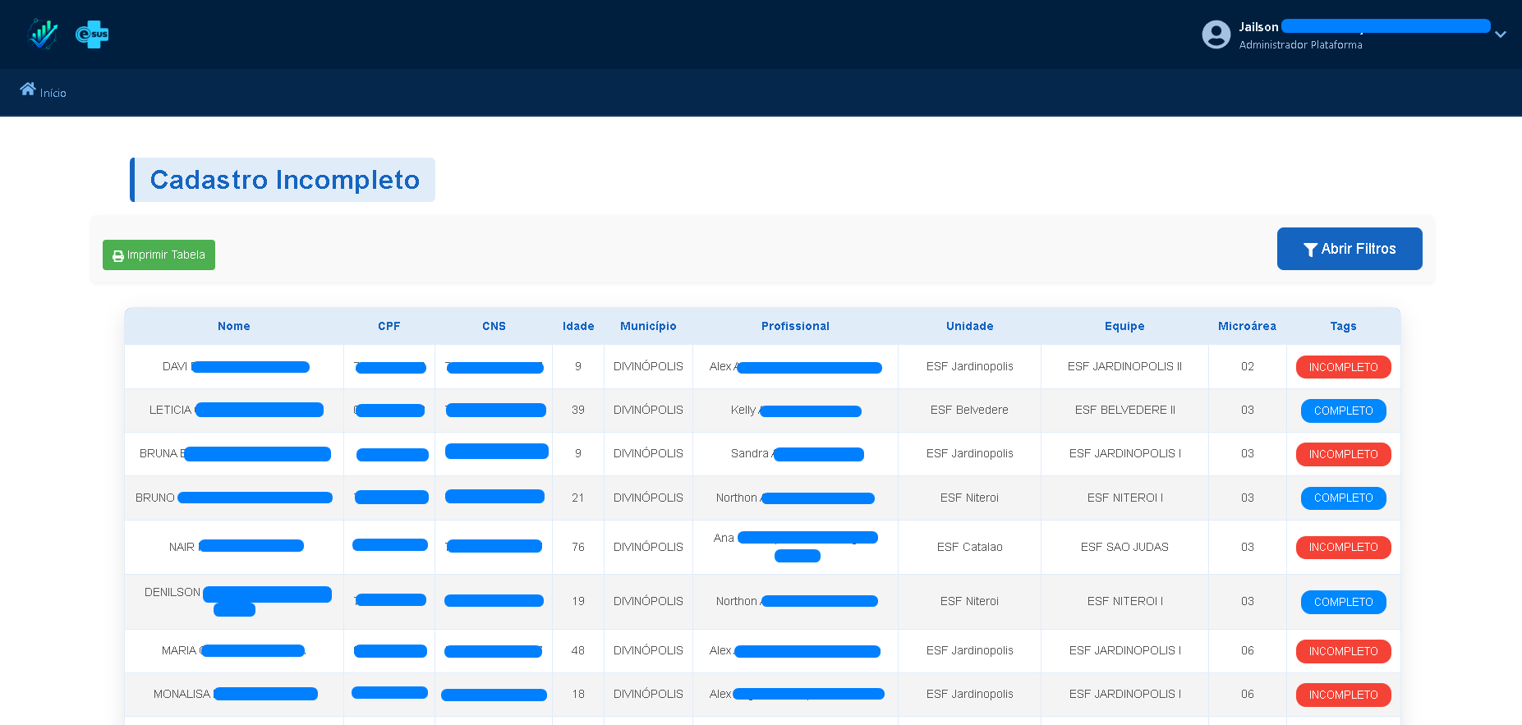
Task: Click COMPLETO tag in LETICIA row
Action: click(x=1343, y=411)
